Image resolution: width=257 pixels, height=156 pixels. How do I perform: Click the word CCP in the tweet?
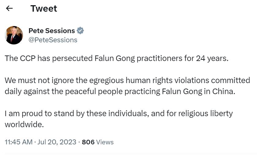[x=27, y=59]
